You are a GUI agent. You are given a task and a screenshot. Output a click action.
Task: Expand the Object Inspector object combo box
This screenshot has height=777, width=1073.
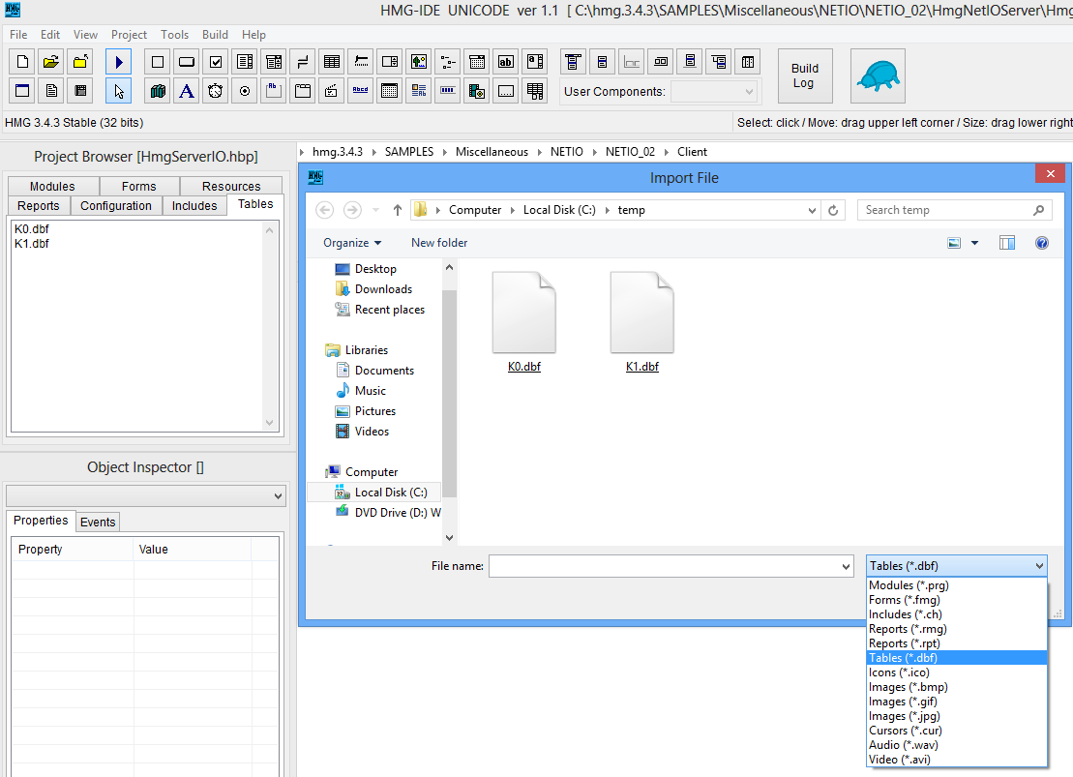[146, 495]
